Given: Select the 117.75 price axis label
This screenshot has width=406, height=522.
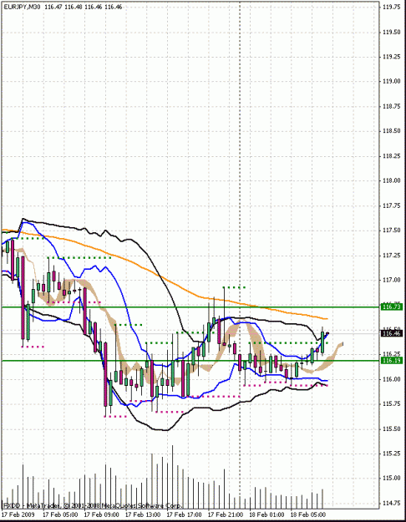Looking at the screenshot, I should 391,205.
